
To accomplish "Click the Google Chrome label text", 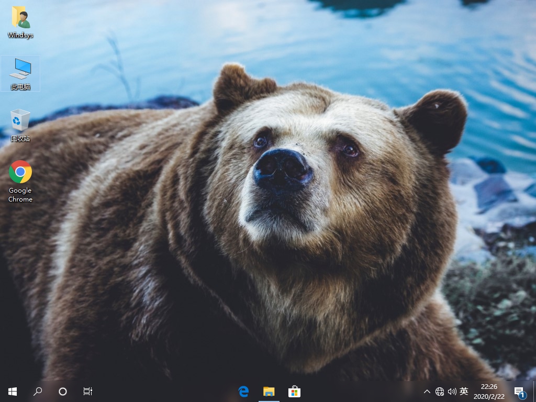I will tap(20, 195).
